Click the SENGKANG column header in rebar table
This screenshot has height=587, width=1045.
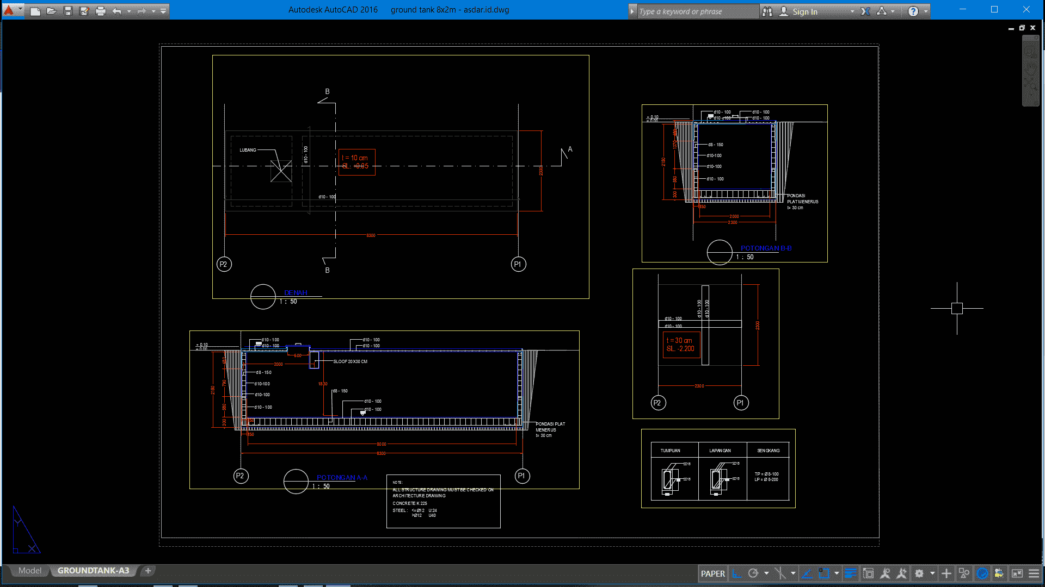[769, 451]
